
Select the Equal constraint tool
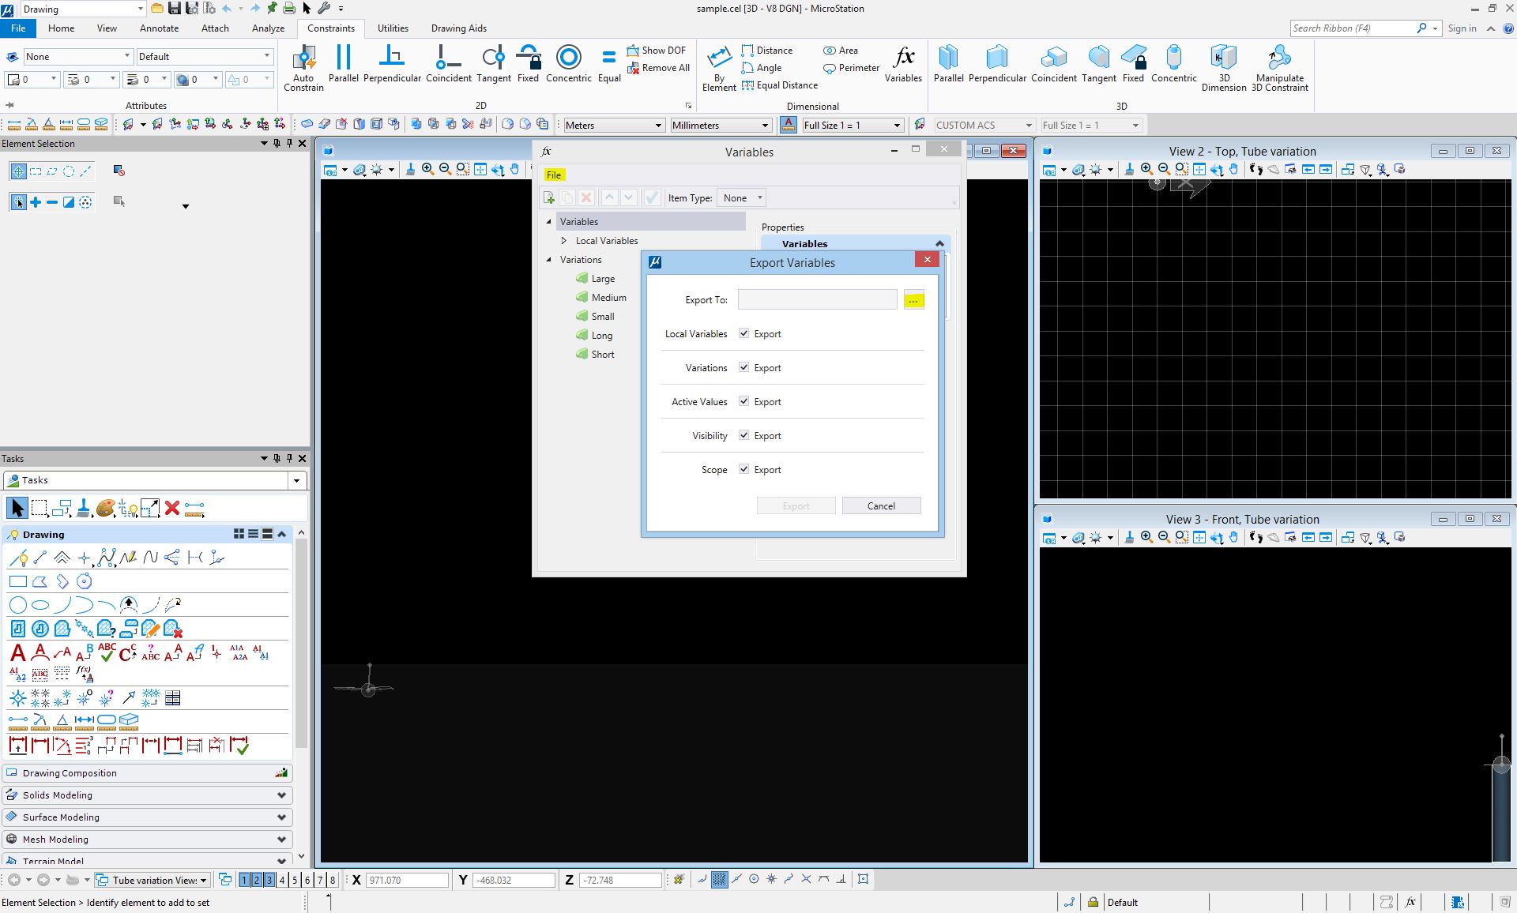click(608, 63)
